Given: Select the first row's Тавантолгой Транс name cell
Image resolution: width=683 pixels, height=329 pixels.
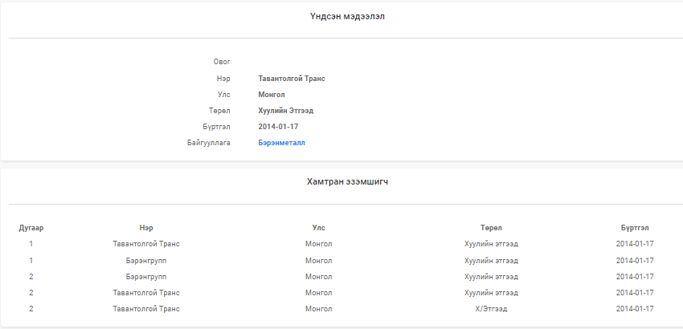Looking at the screenshot, I should [x=146, y=244].
